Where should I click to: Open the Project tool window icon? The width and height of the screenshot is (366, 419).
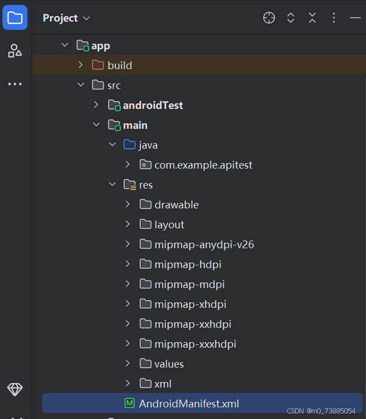tap(15, 18)
